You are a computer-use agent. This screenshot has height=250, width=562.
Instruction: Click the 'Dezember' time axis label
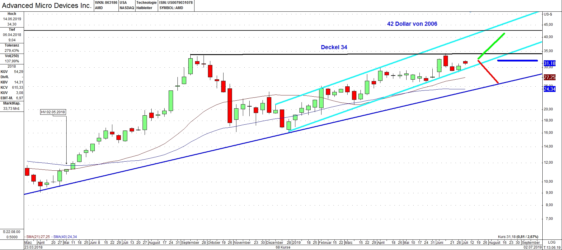pyautogui.click(x=275, y=242)
